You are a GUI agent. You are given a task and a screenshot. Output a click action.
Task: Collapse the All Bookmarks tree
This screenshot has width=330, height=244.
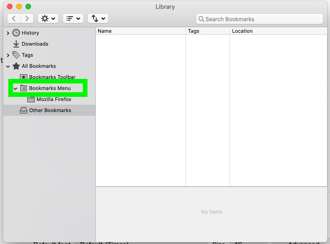pyautogui.click(x=8, y=66)
